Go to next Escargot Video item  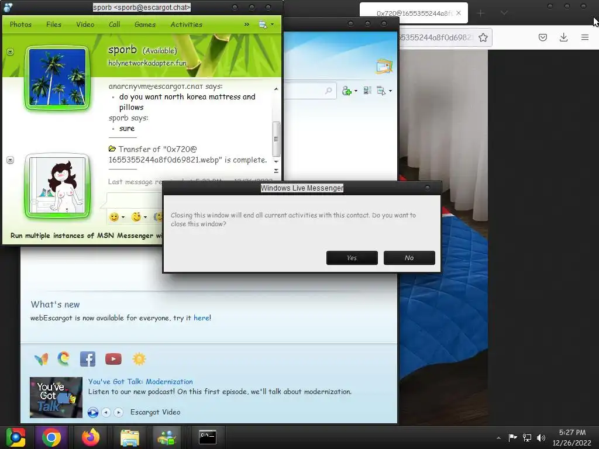click(118, 412)
